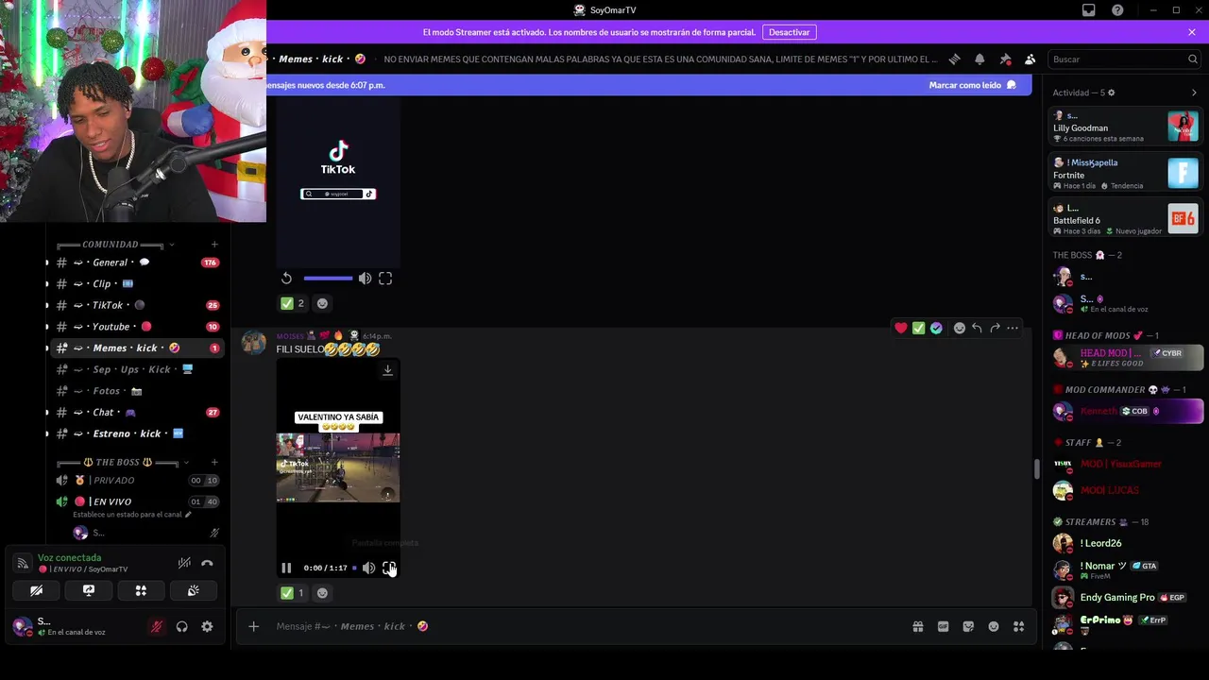Pause the VALENTINO YA SABÍA video
The height and width of the screenshot is (680, 1209).
286,568
